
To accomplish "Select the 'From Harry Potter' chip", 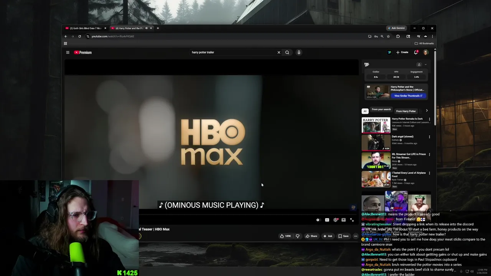I will tap(406, 111).
